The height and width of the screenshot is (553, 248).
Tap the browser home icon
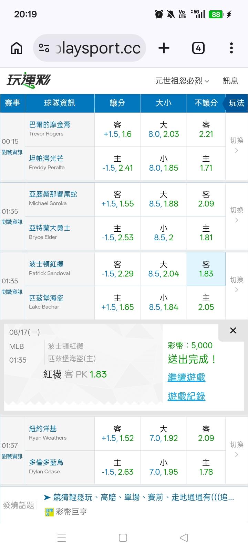click(x=17, y=48)
